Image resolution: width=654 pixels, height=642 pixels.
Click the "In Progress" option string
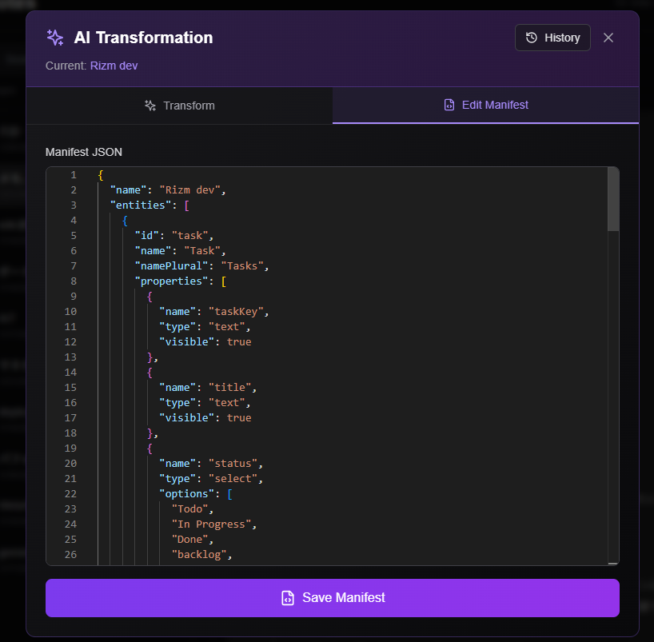[212, 524]
